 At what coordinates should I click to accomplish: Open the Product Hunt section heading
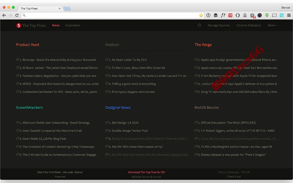(27, 45)
